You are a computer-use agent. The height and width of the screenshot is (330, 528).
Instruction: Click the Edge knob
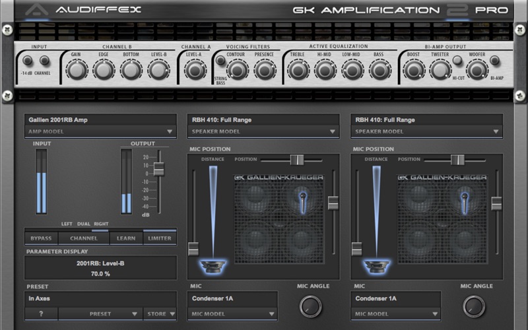pos(104,70)
